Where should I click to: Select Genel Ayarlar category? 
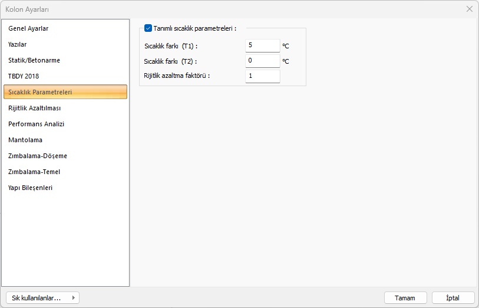pos(28,28)
